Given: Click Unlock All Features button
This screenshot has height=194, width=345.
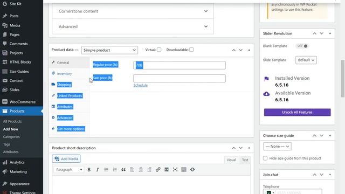Looking at the screenshot, I should point(297,113).
